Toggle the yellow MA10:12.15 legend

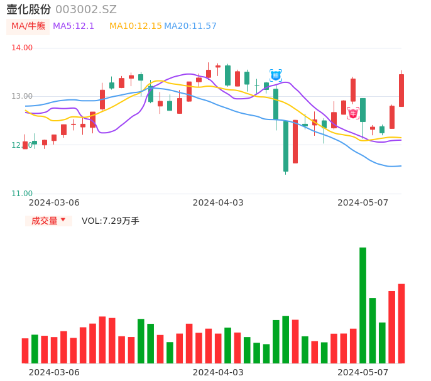[x=135, y=26]
